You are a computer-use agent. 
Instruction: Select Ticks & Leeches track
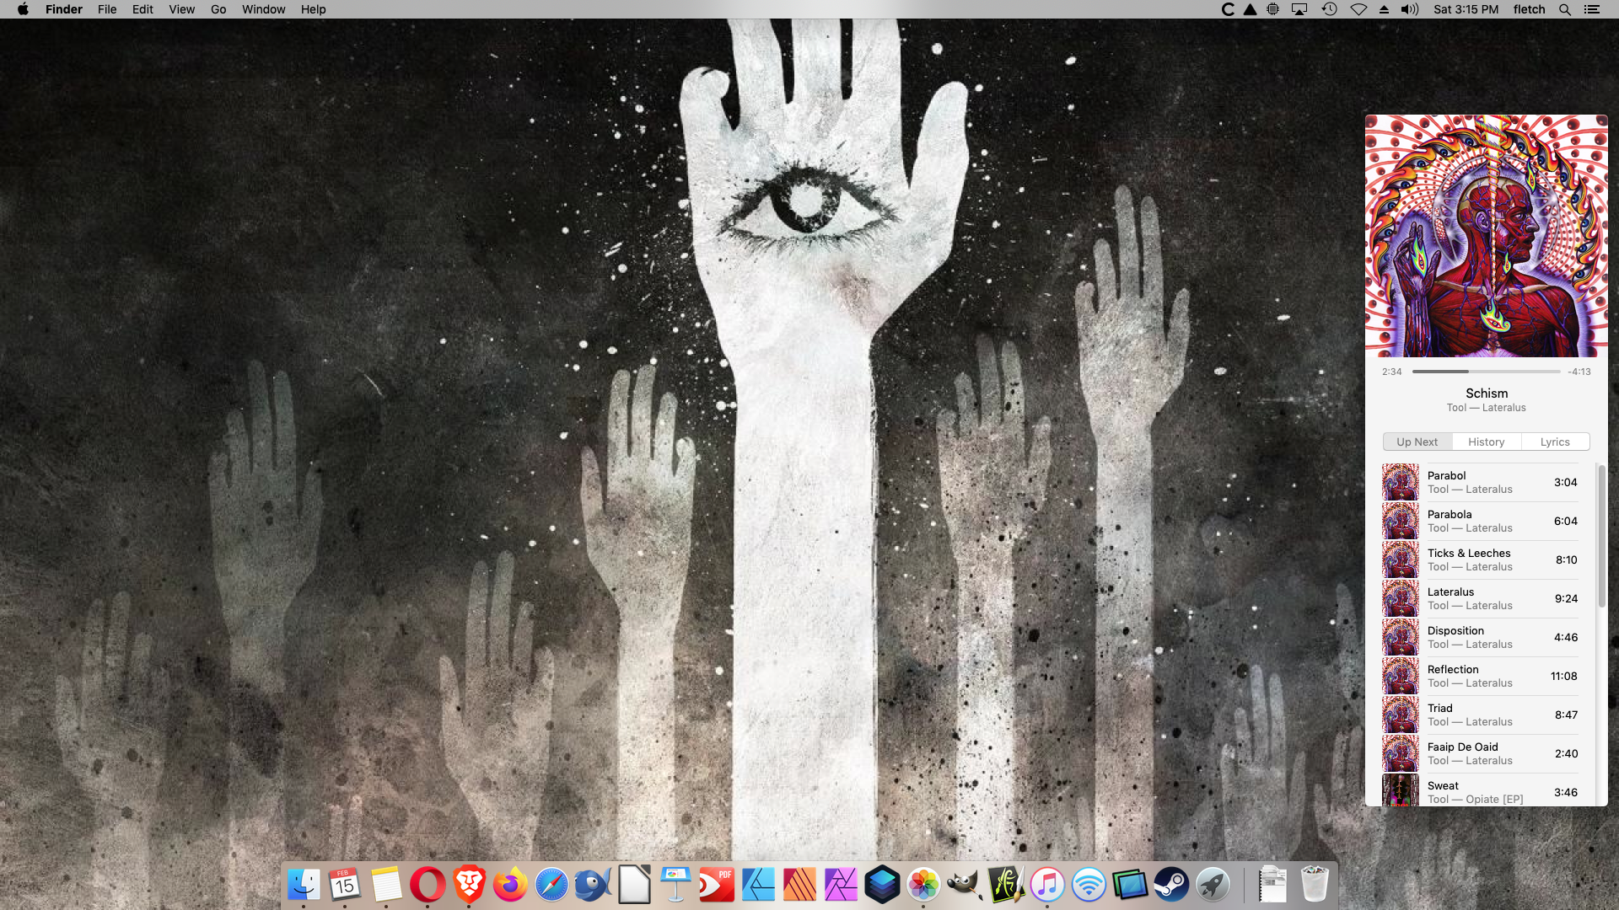pos(1481,559)
